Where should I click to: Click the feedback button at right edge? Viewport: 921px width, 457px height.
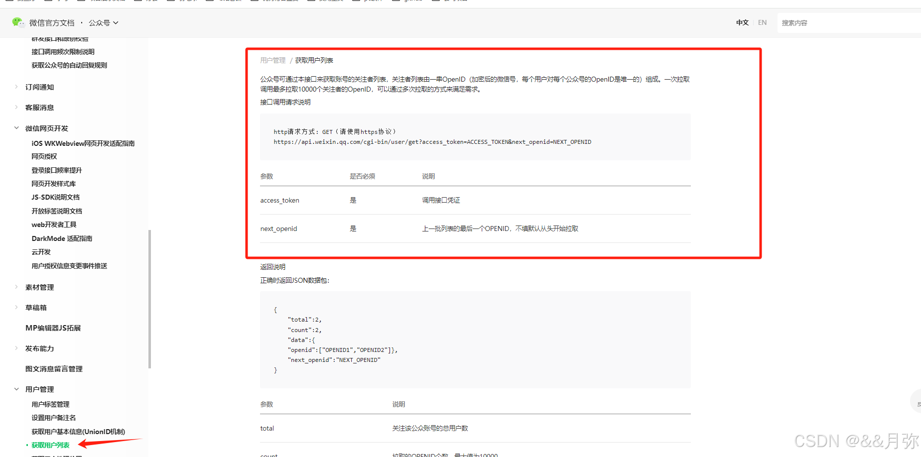(917, 401)
